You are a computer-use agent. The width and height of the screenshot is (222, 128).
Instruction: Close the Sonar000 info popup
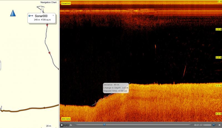click(x=53, y=16)
